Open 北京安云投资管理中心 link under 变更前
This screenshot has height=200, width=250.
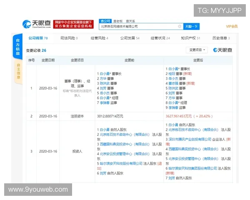point(125,154)
